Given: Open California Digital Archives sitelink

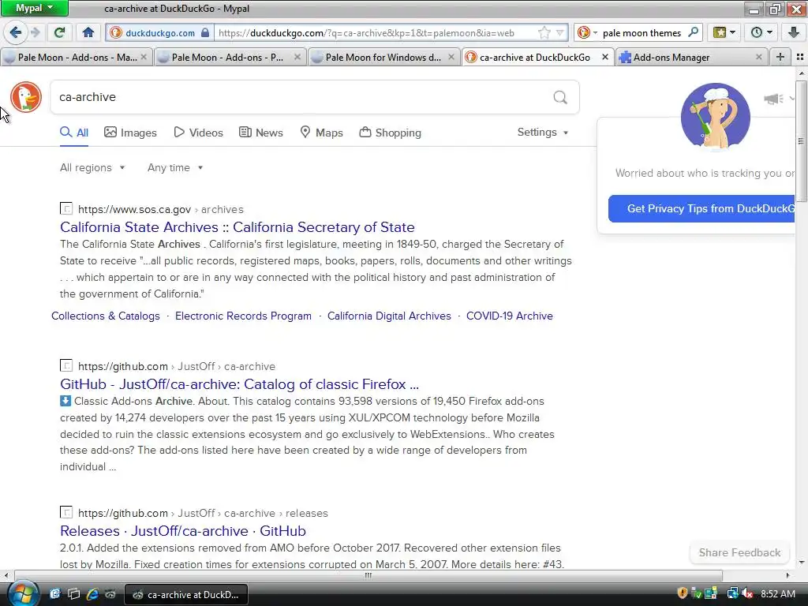Looking at the screenshot, I should pyautogui.click(x=389, y=316).
